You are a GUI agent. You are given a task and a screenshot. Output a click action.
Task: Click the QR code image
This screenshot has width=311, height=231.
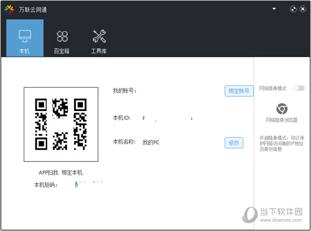pos(61,125)
